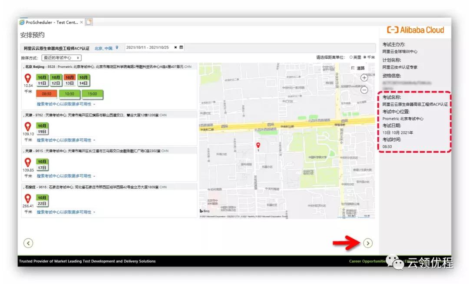Viewport: 469px width, 284px height.
Task: Select the 10月19日 date for Tianjin 9762
Action: tap(42, 129)
